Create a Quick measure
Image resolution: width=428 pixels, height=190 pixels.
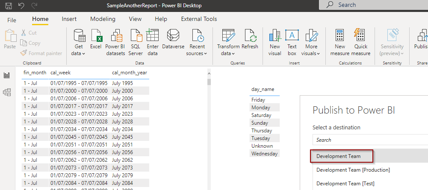click(361, 43)
